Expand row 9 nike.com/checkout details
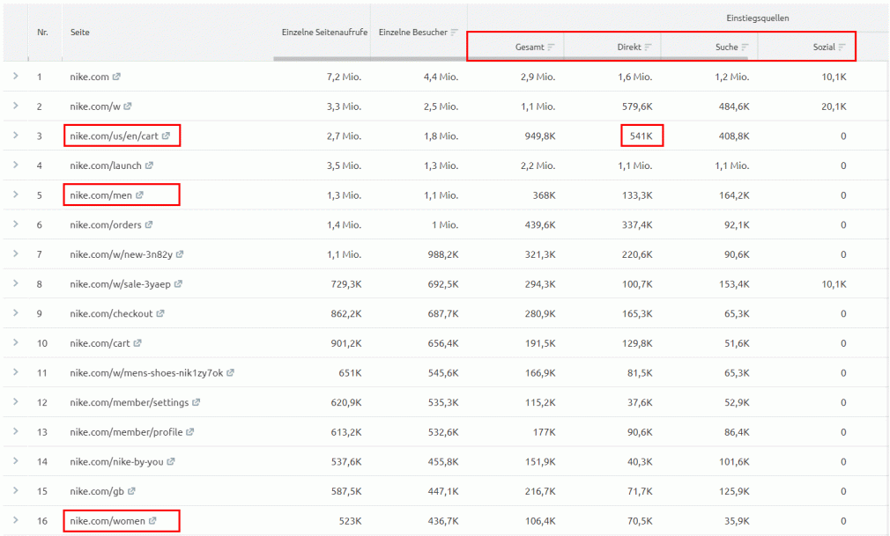 tap(16, 312)
